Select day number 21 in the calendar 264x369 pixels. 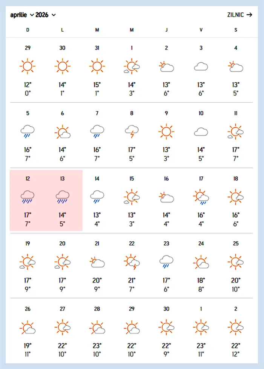coord(97,244)
